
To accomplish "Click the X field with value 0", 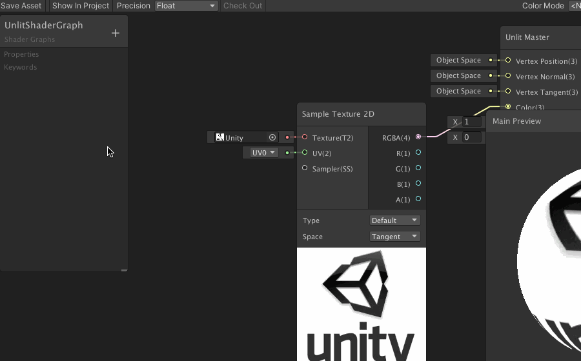I will [x=472, y=137].
